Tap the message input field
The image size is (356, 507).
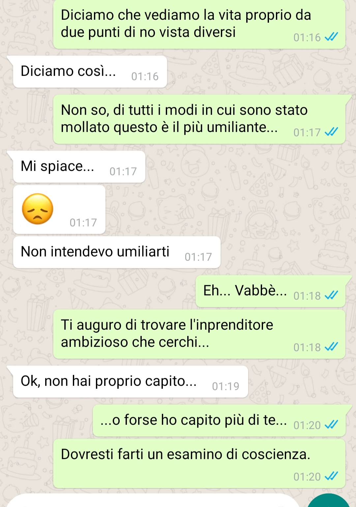pos(153,501)
